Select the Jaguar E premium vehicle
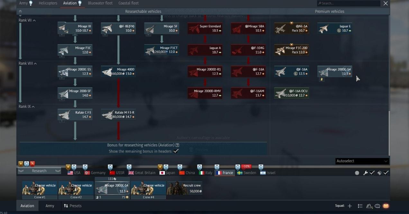This screenshot has height=214, width=409. [335, 28]
